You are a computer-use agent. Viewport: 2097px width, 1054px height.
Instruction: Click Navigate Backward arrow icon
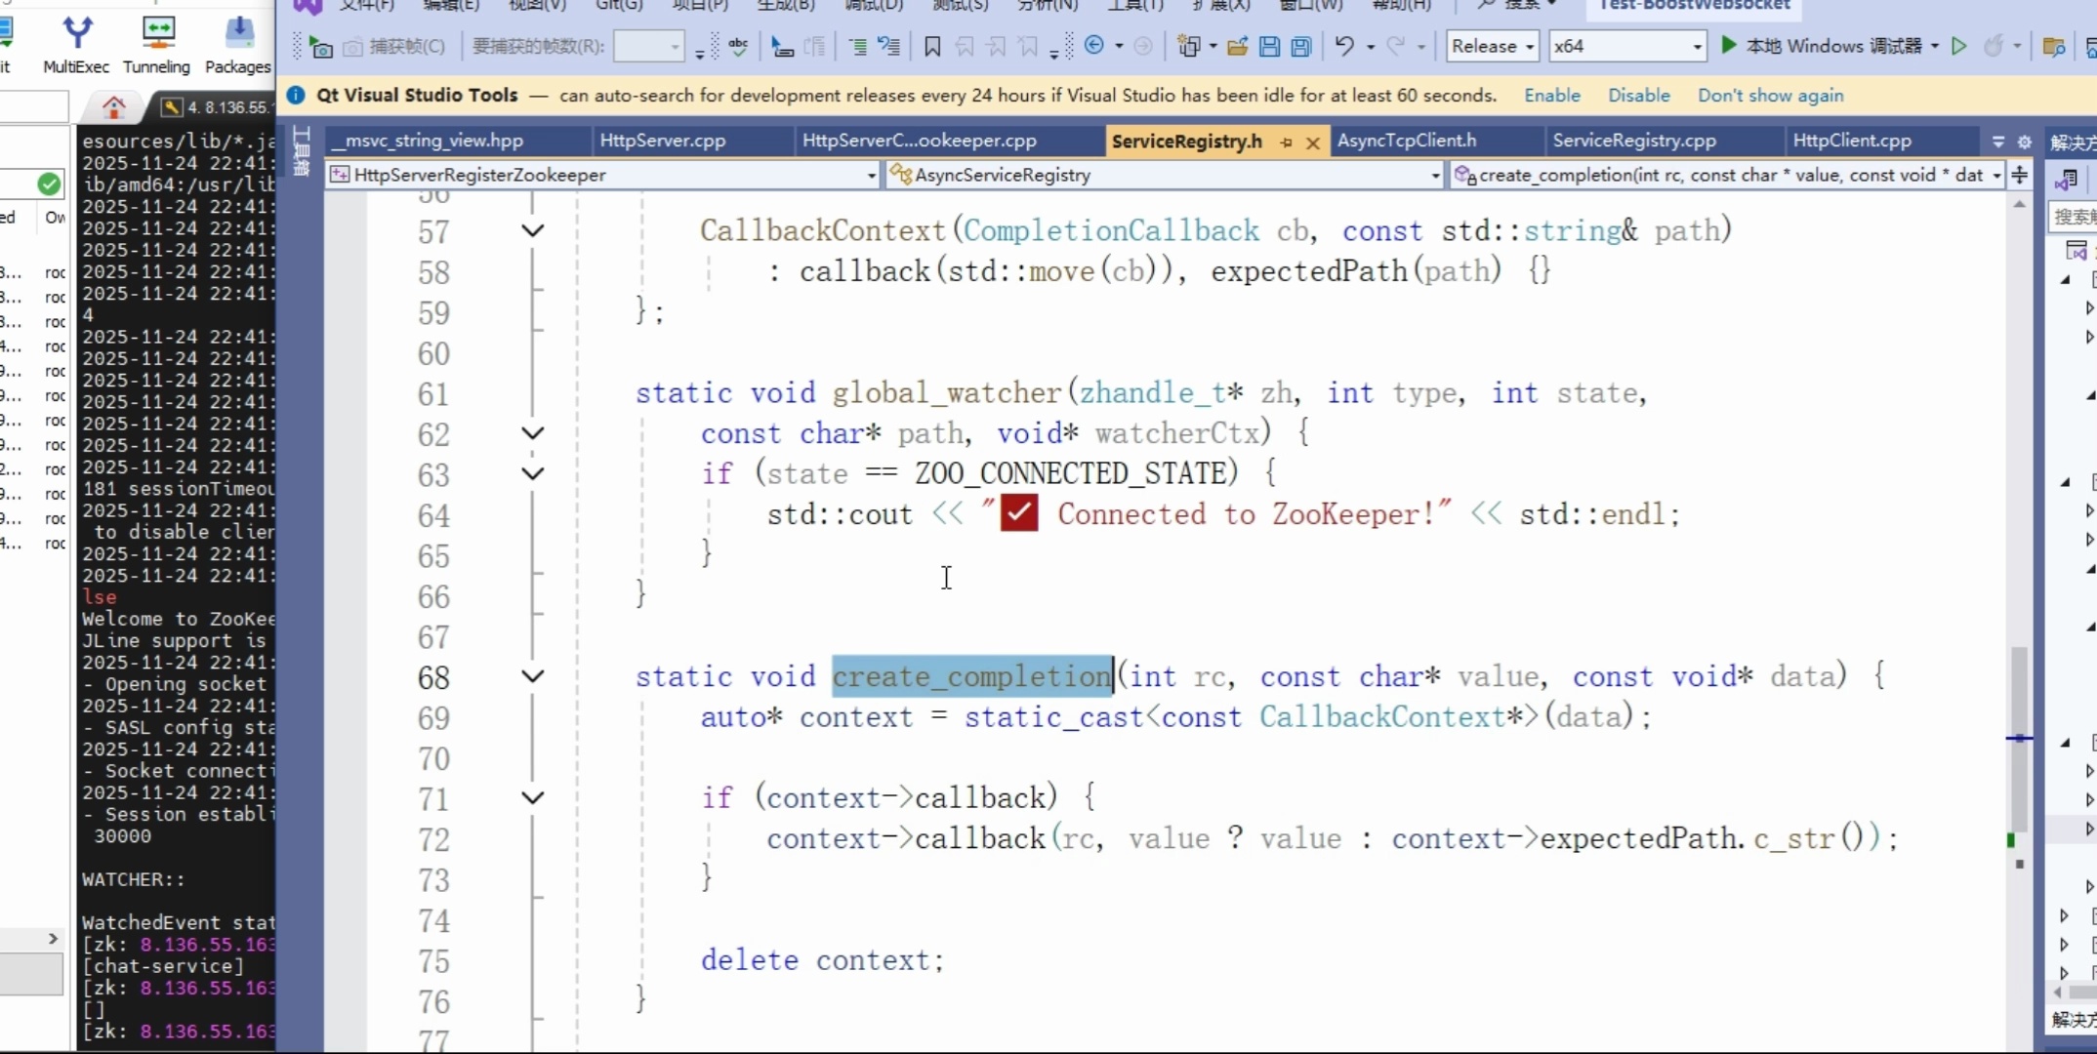1094,45
